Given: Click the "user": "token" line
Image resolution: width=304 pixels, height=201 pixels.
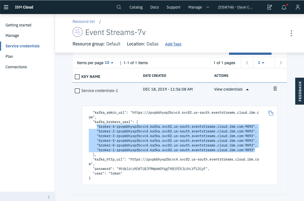Looking at the screenshot, I should pos(107,173).
